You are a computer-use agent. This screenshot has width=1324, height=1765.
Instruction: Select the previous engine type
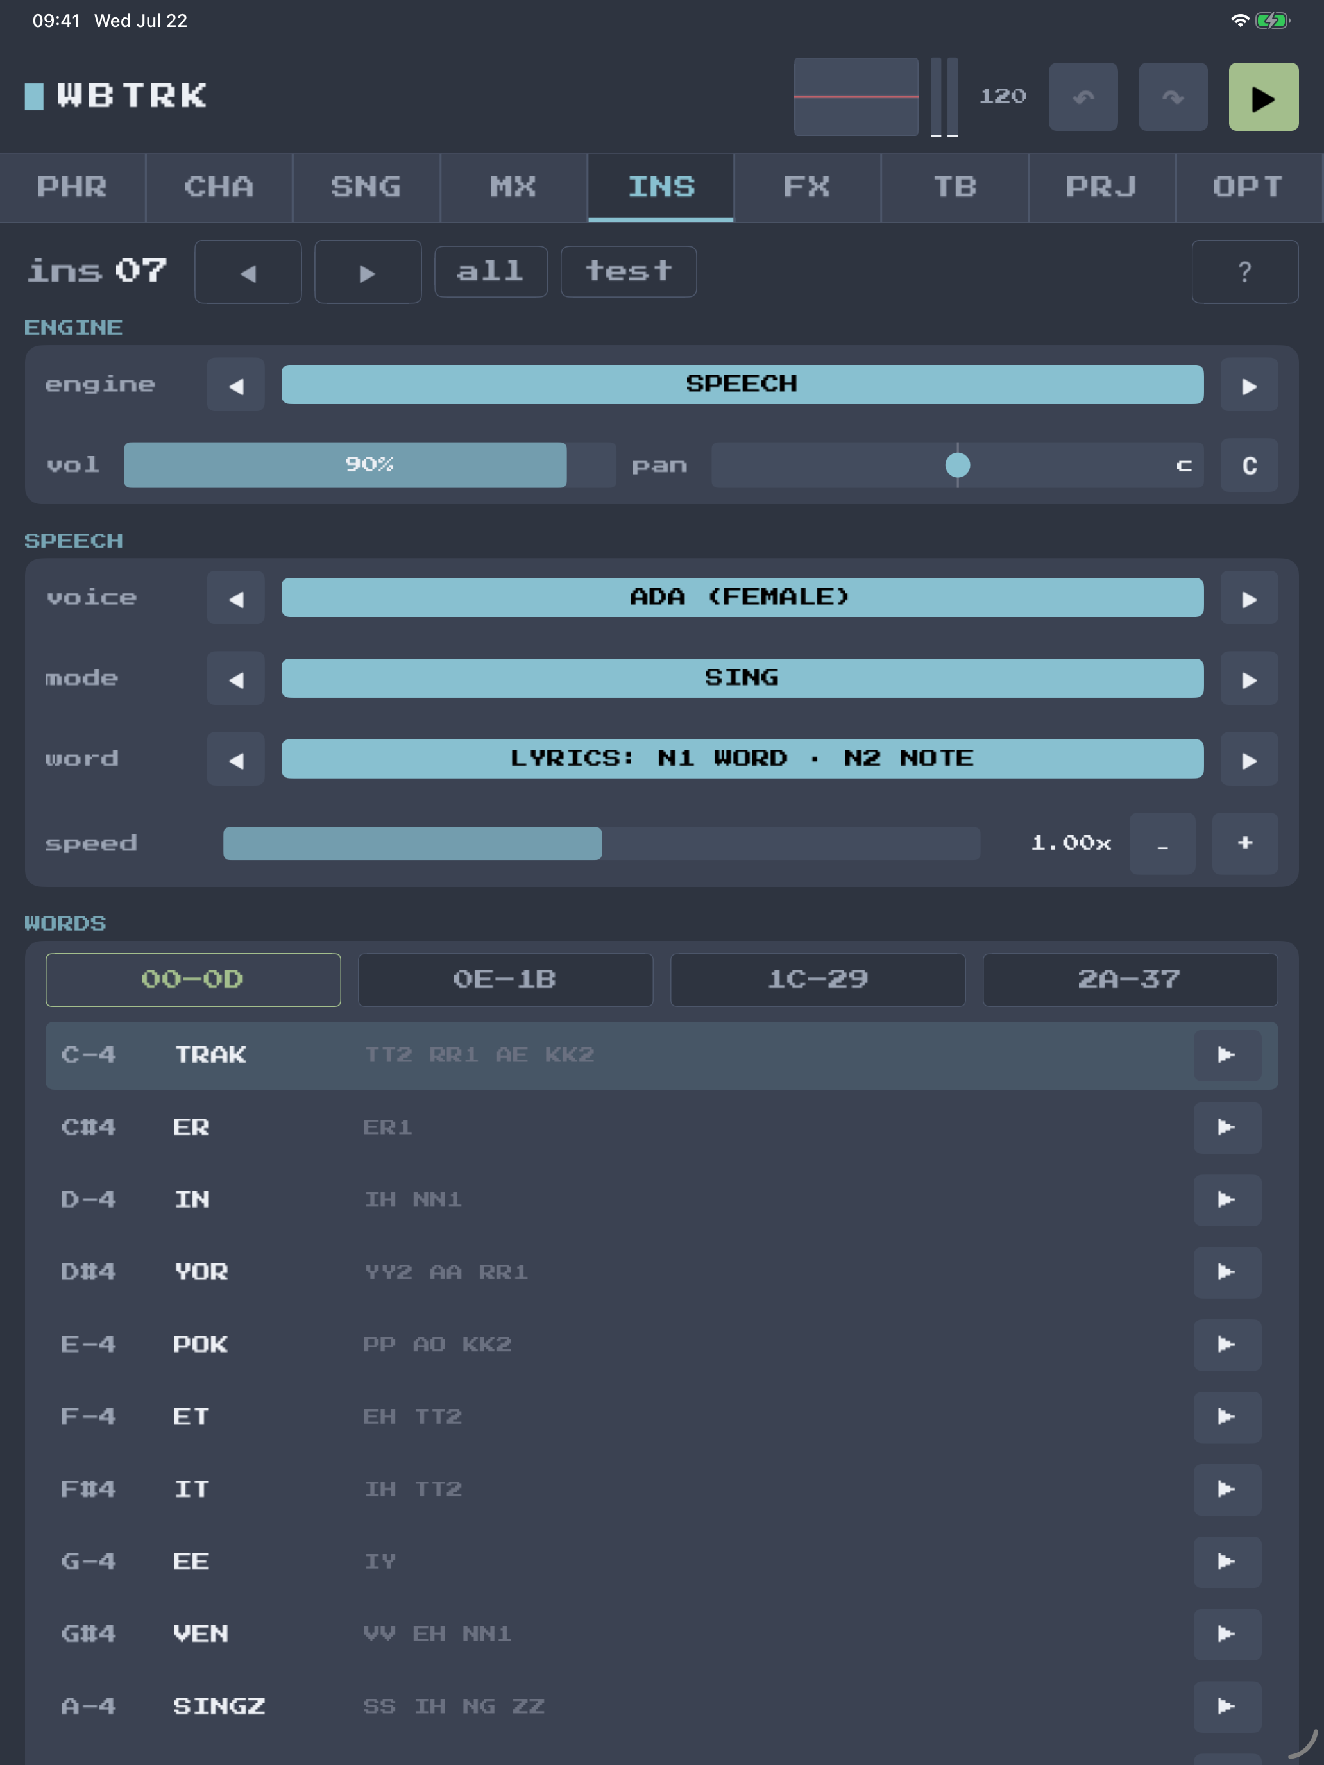coord(235,385)
